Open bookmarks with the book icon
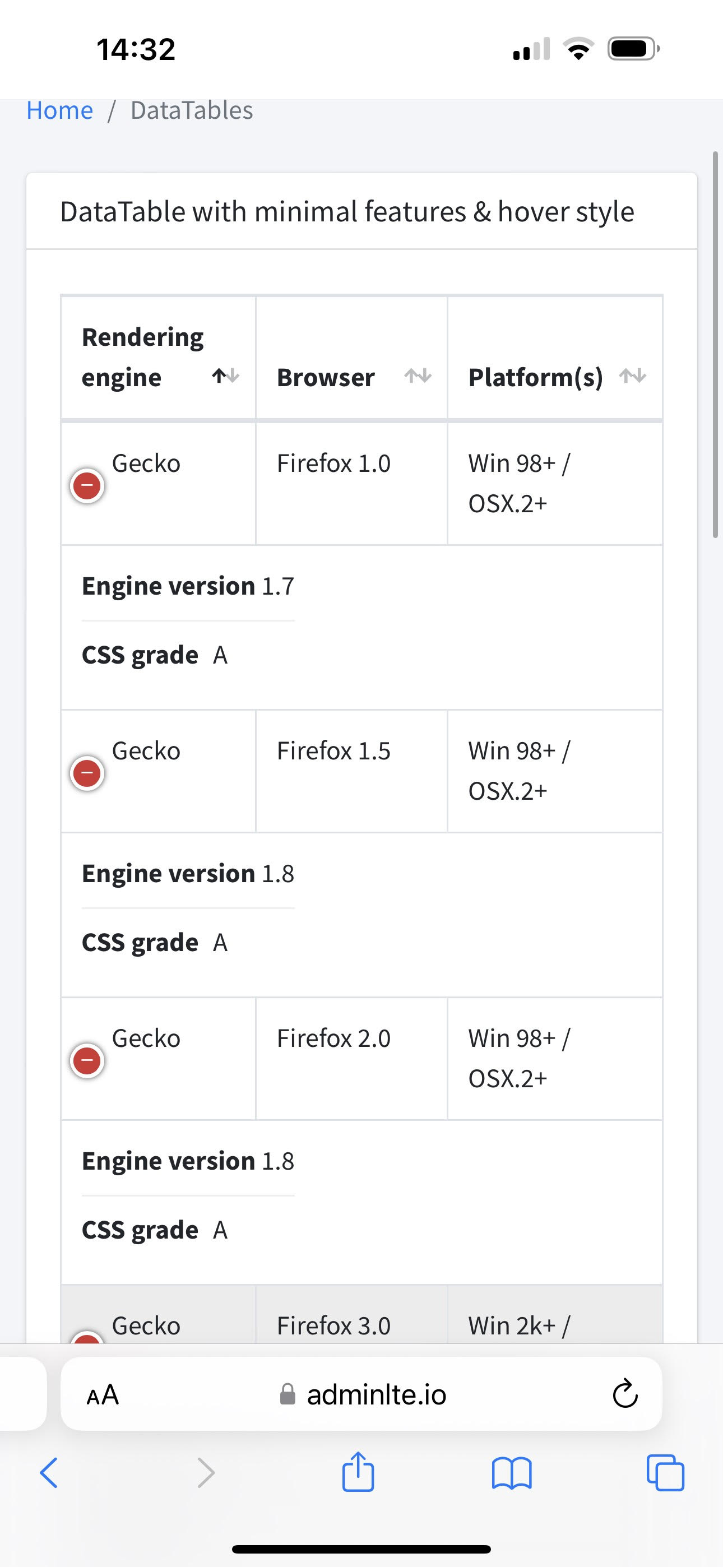The height and width of the screenshot is (1567, 723). point(512,1472)
